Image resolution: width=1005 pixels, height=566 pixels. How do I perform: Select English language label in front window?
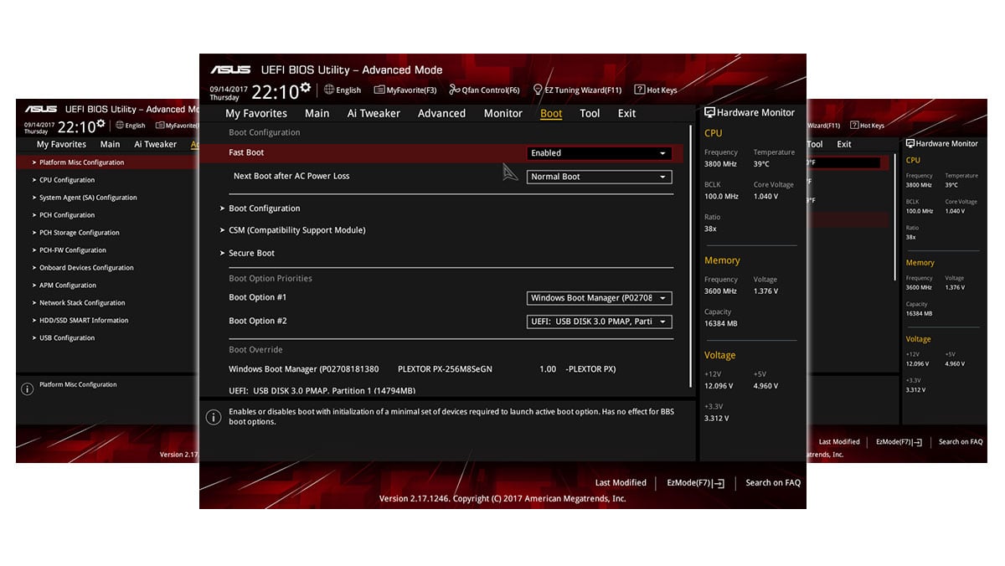(x=348, y=90)
